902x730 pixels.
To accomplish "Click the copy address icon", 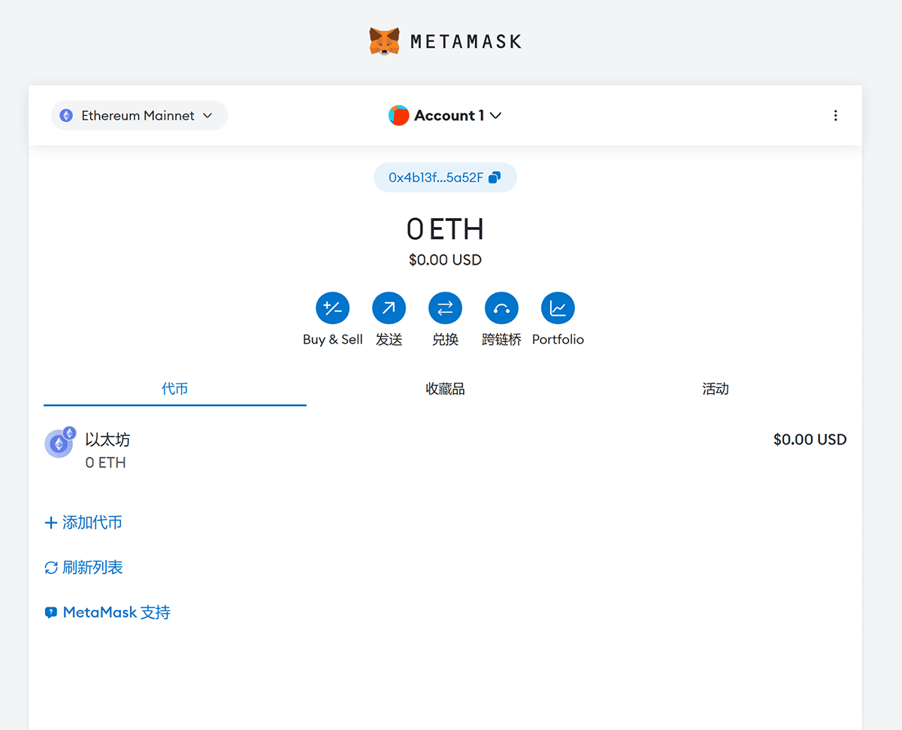I will [x=495, y=177].
